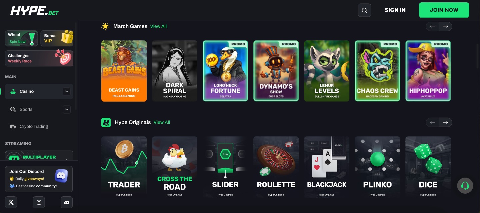
Task: Expand the Sports menu chevron
Action: (67, 109)
